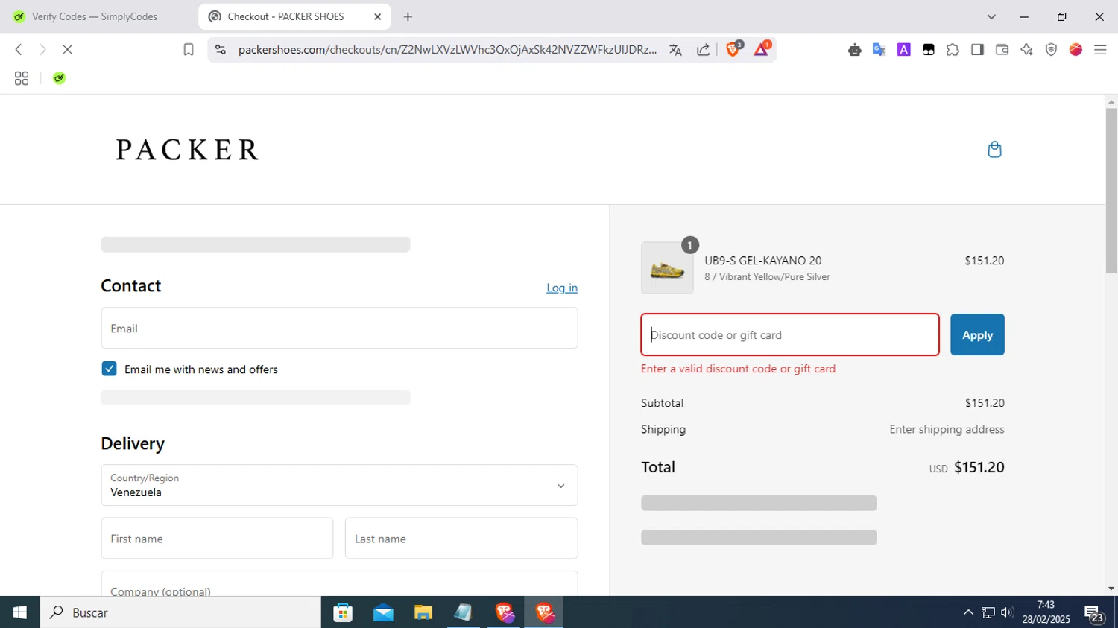Click the First name field
Image resolution: width=1118 pixels, height=628 pixels.
(217, 538)
